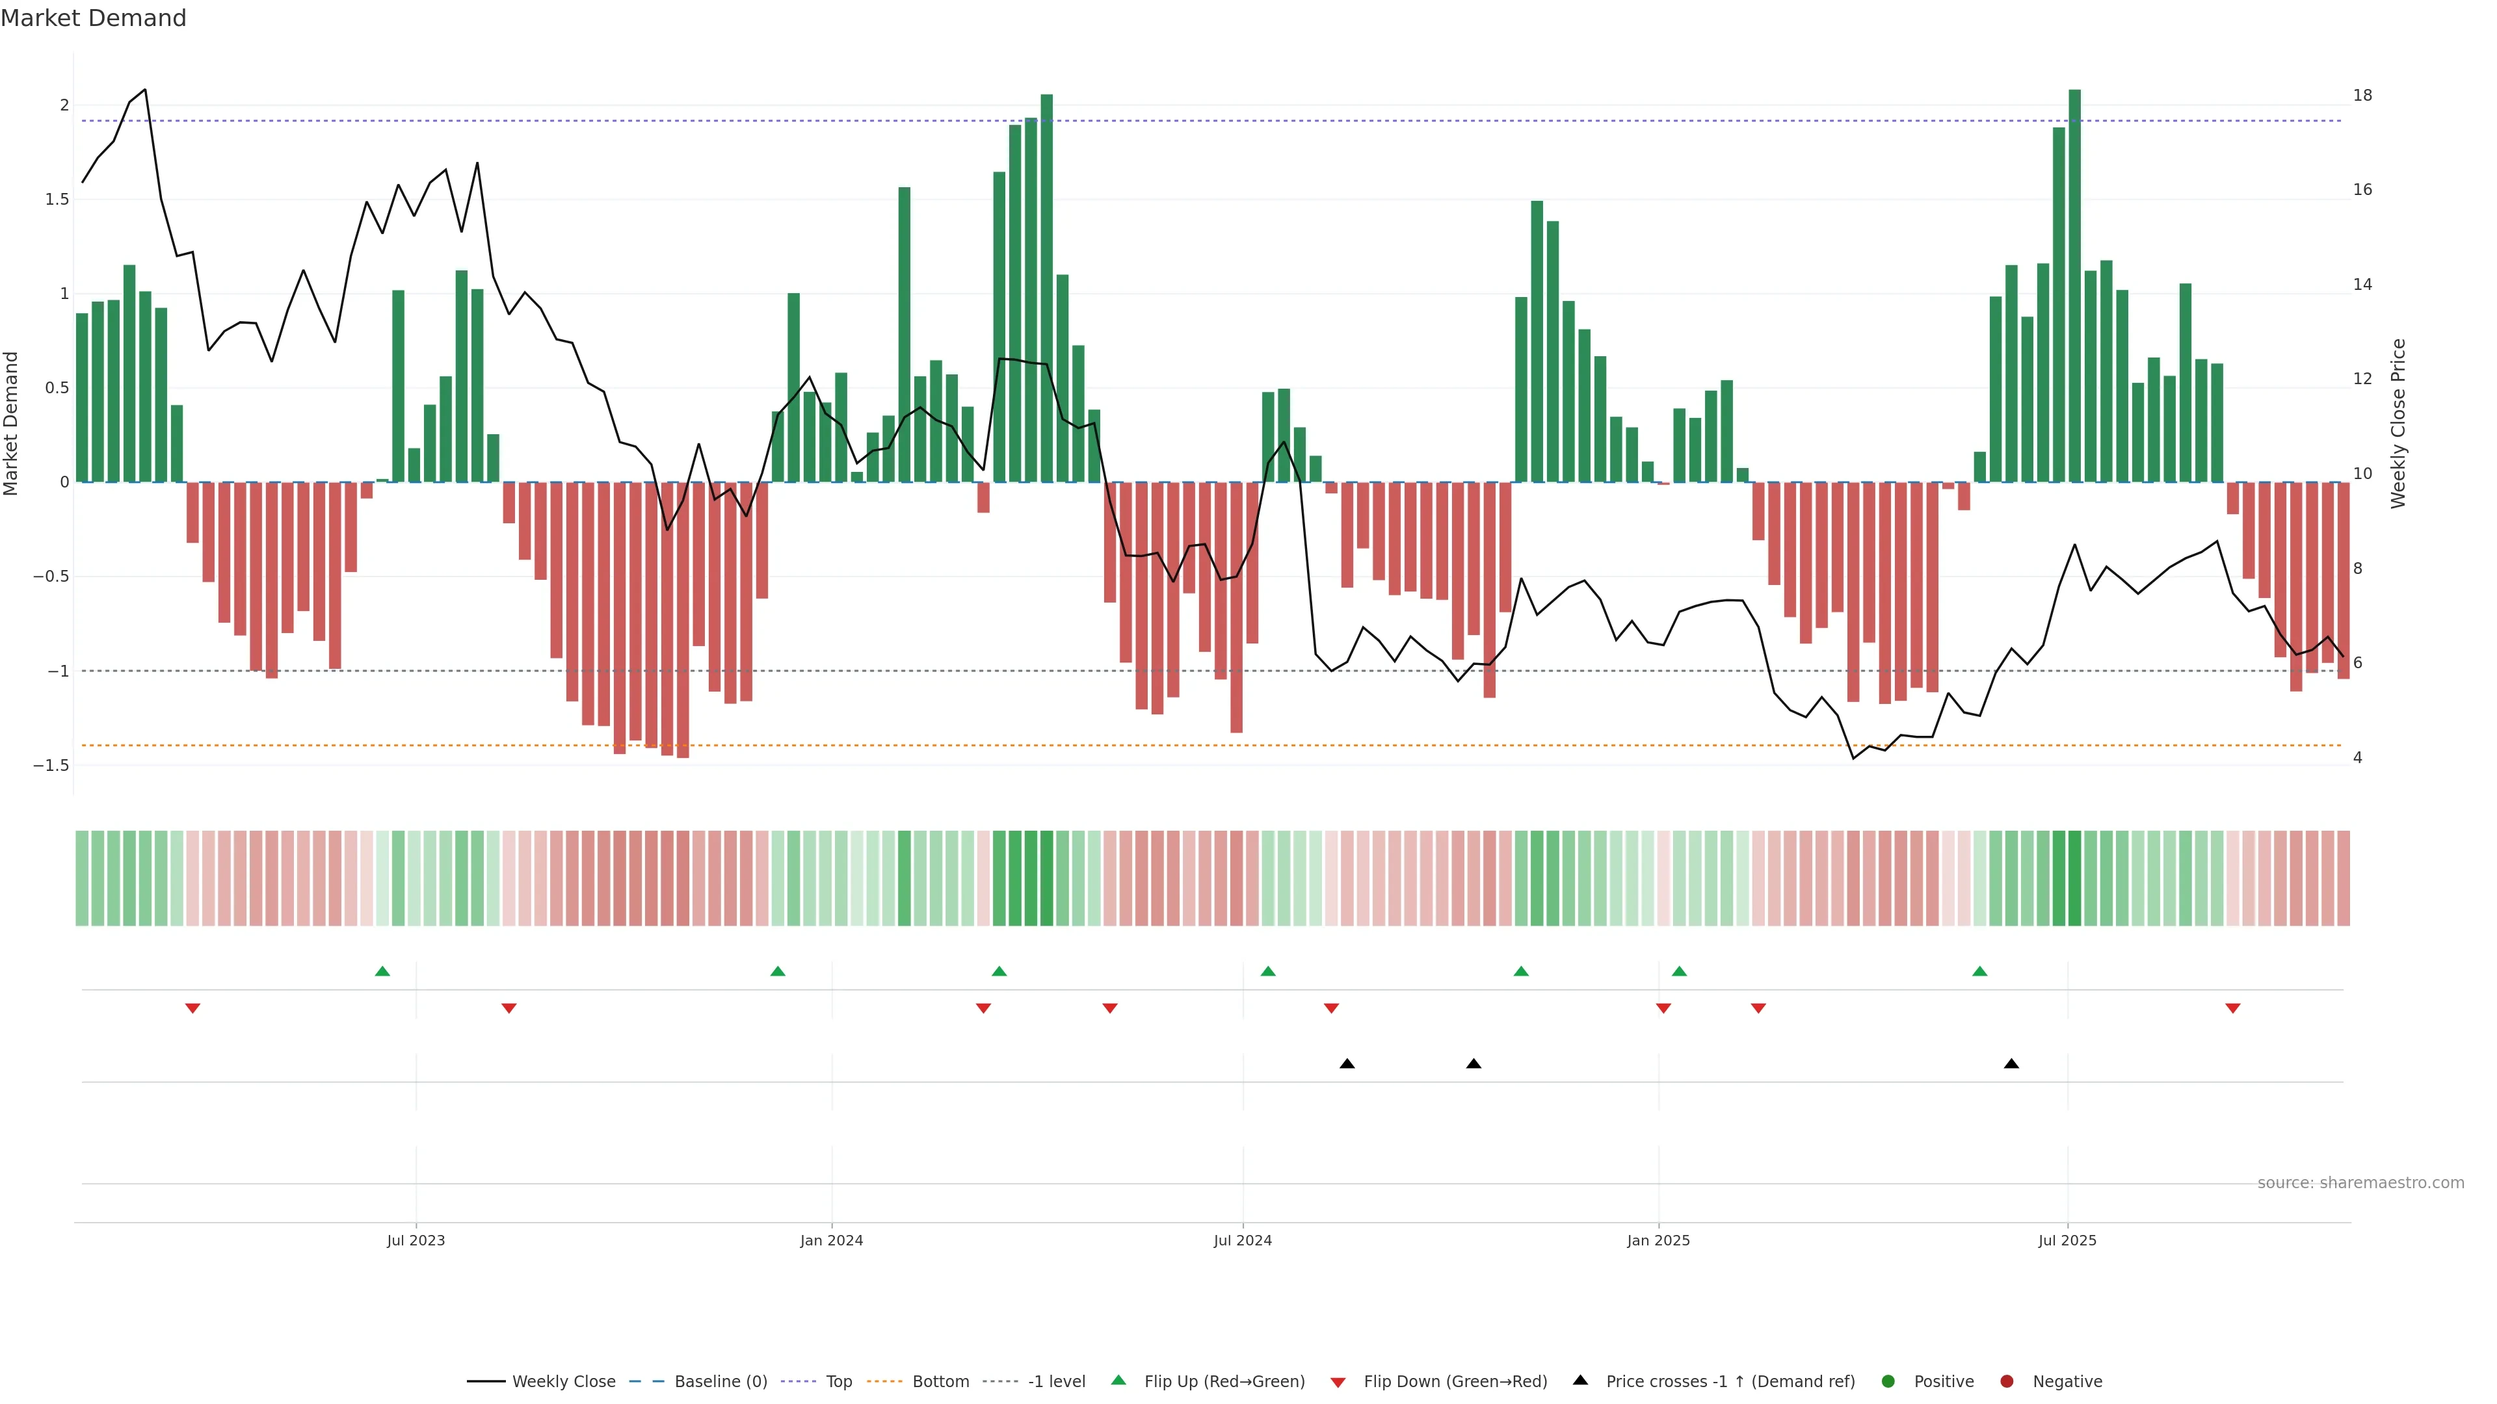The height and width of the screenshot is (1404, 2497).
Task: Click the darkest green heatmap cell near Jul 2025
Action: [2074, 878]
